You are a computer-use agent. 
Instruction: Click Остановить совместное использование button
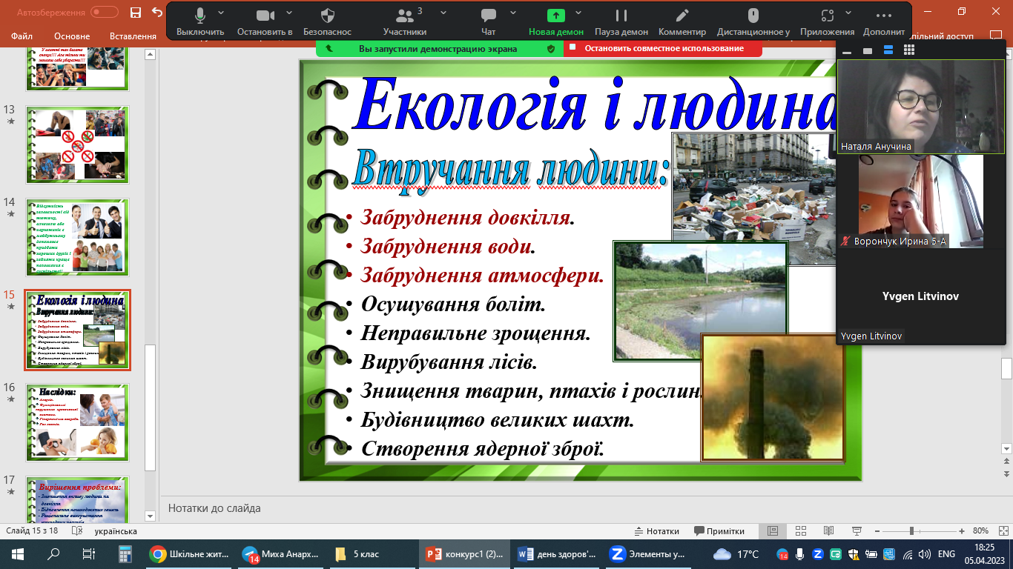coord(663,48)
